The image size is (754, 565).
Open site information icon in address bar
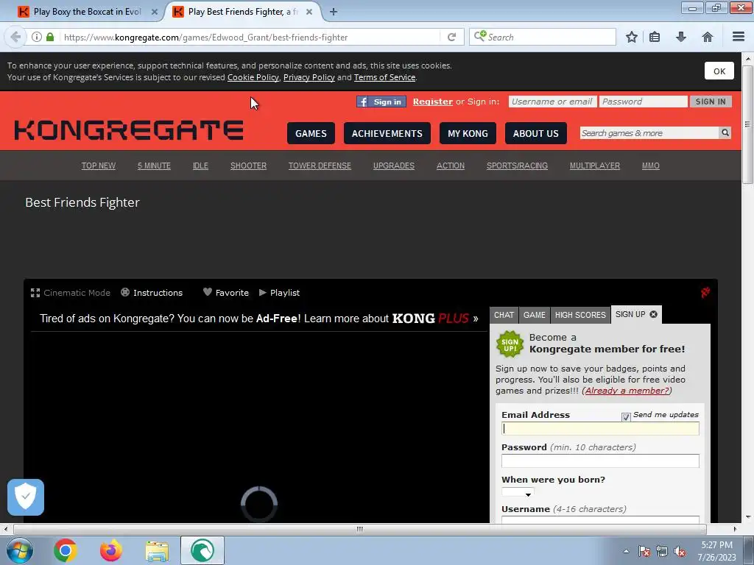click(x=37, y=37)
